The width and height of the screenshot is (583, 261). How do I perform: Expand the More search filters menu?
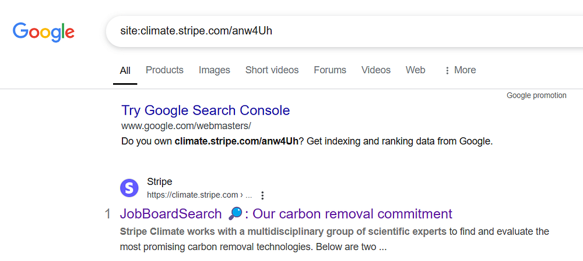[459, 70]
